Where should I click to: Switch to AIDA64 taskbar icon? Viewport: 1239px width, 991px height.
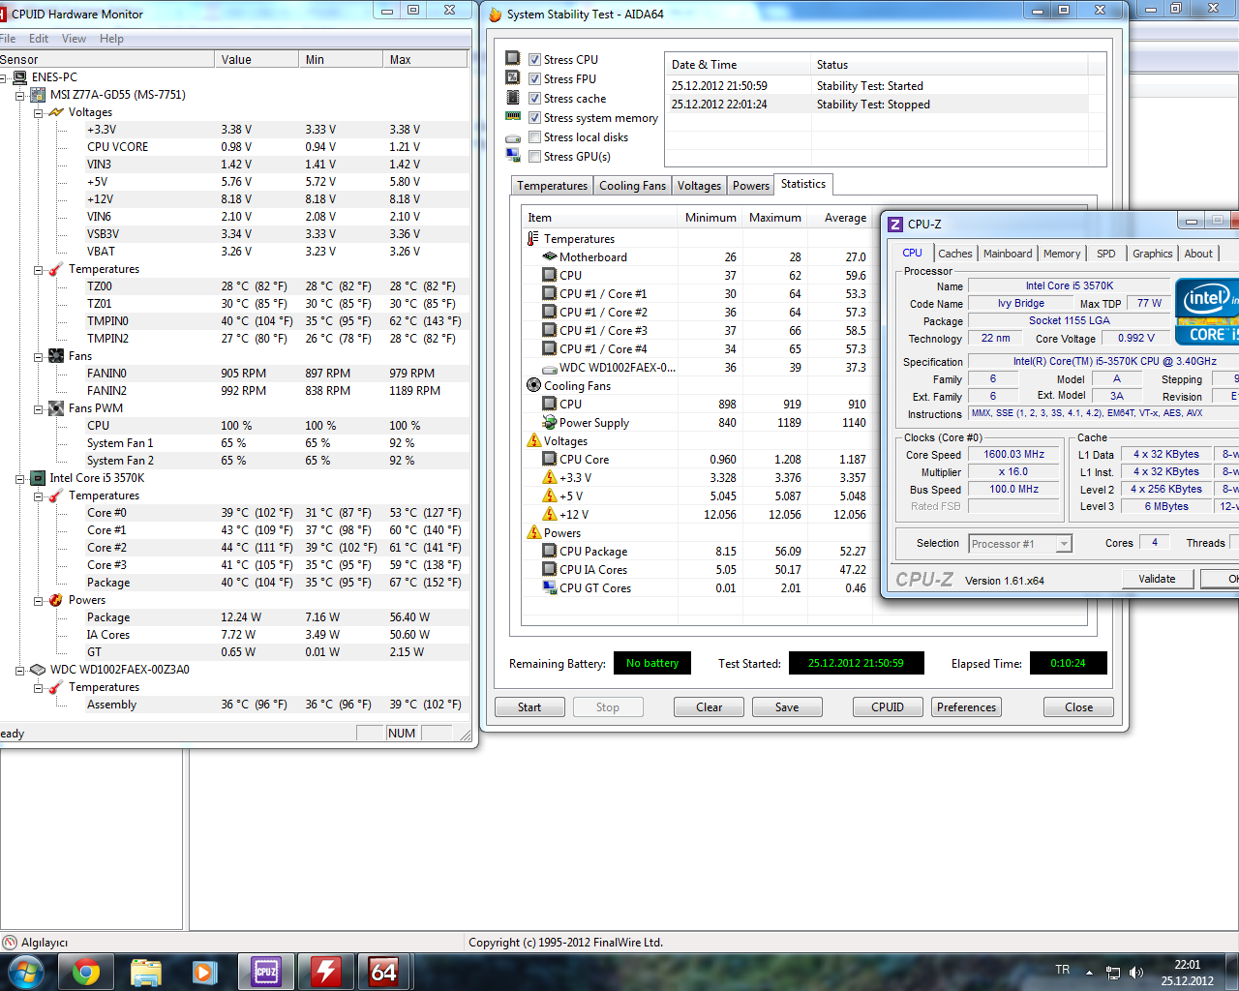[x=384, y=972]
